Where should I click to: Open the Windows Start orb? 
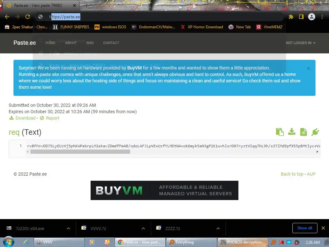pyautogui.click(x=9, y=242)
